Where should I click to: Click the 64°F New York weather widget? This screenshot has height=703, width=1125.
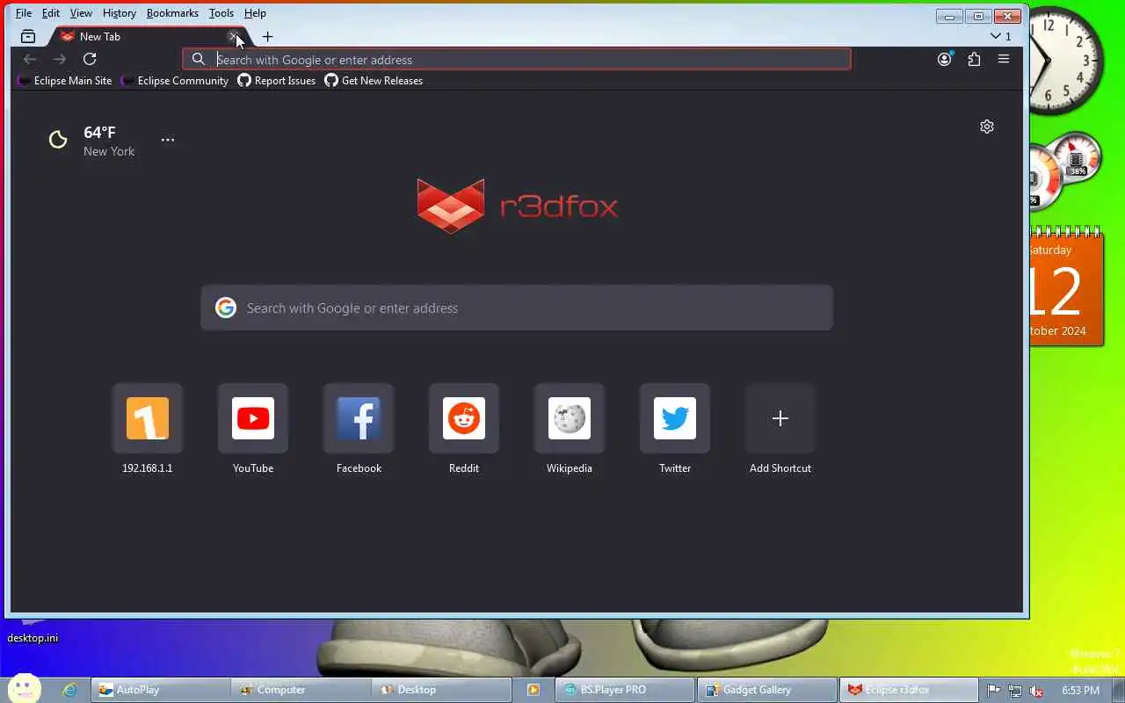(92, 141)
